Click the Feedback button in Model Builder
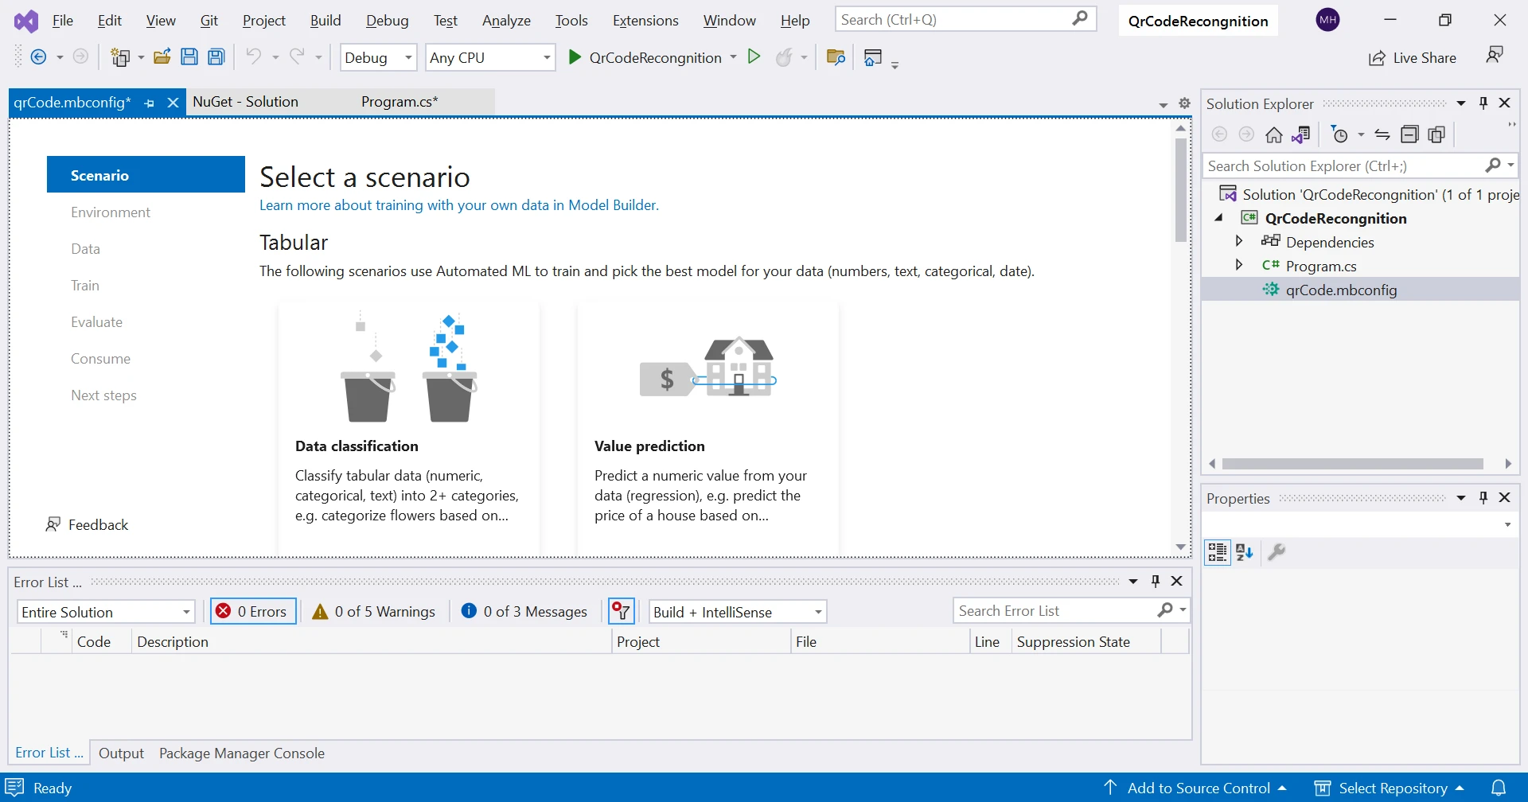 click(88, 524)
